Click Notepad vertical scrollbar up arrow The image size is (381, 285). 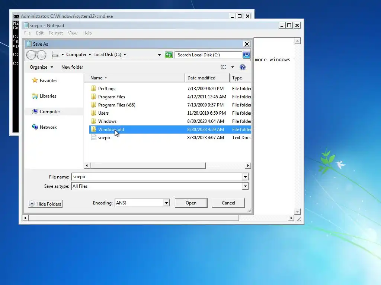pyautogui.click(x=297, y=41)
